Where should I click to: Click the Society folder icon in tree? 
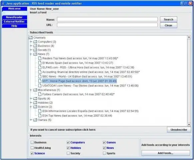click(35, 50)
